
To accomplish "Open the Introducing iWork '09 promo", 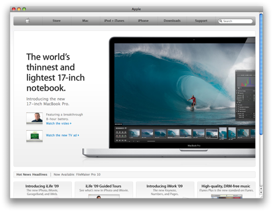I will [x=164, y=190].
